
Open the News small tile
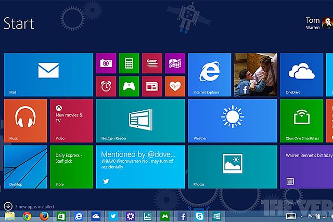pos(152,86)
